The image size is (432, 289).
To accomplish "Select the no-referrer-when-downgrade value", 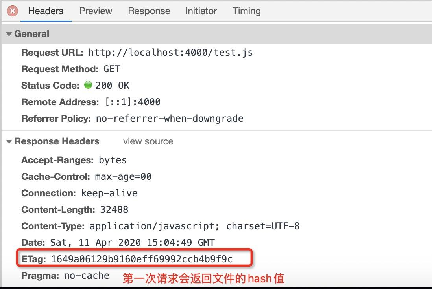I will 170,119.
